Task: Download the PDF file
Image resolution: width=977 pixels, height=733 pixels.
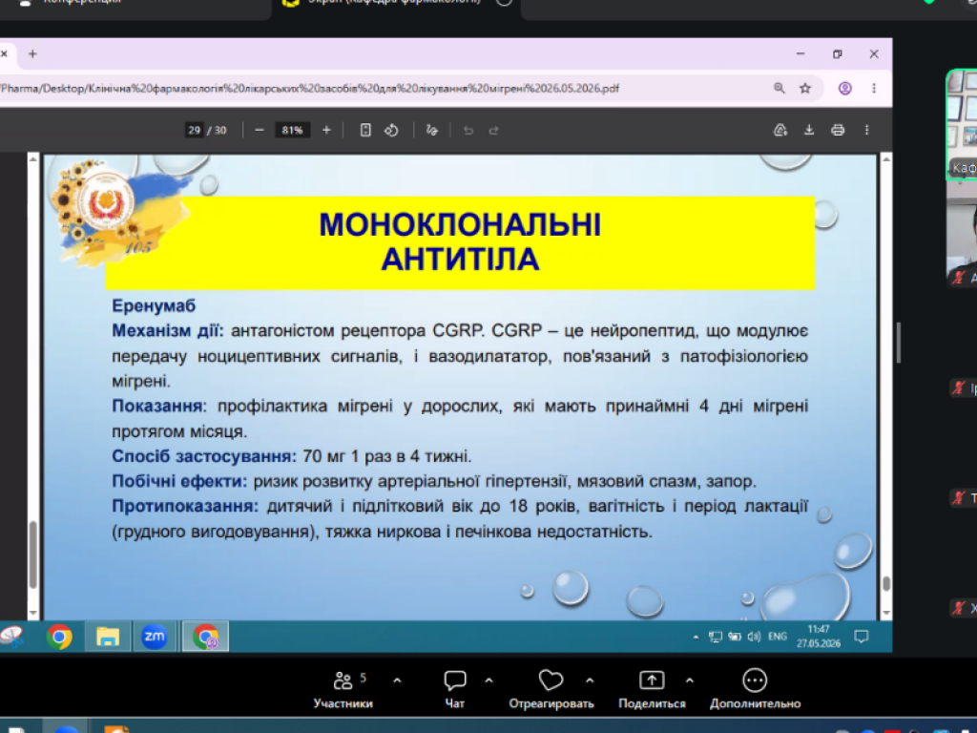Action: pyautogui.click(x=809, y=130)
